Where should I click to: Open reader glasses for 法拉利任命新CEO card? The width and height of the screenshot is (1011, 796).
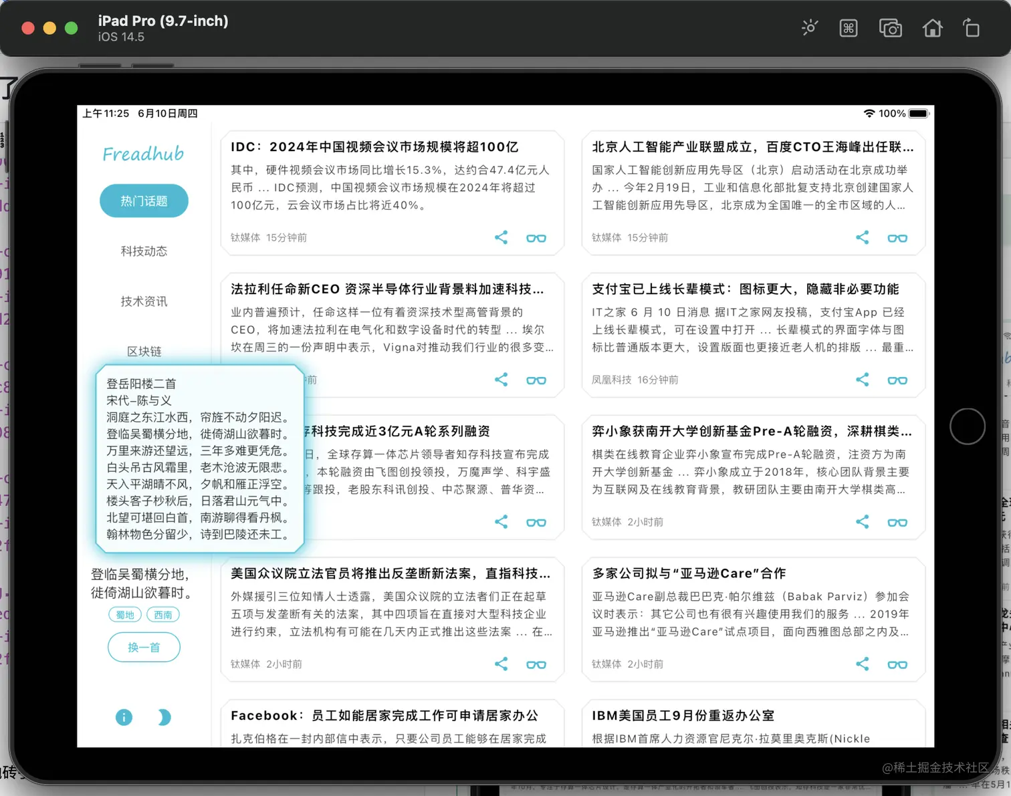coord(536,380)
